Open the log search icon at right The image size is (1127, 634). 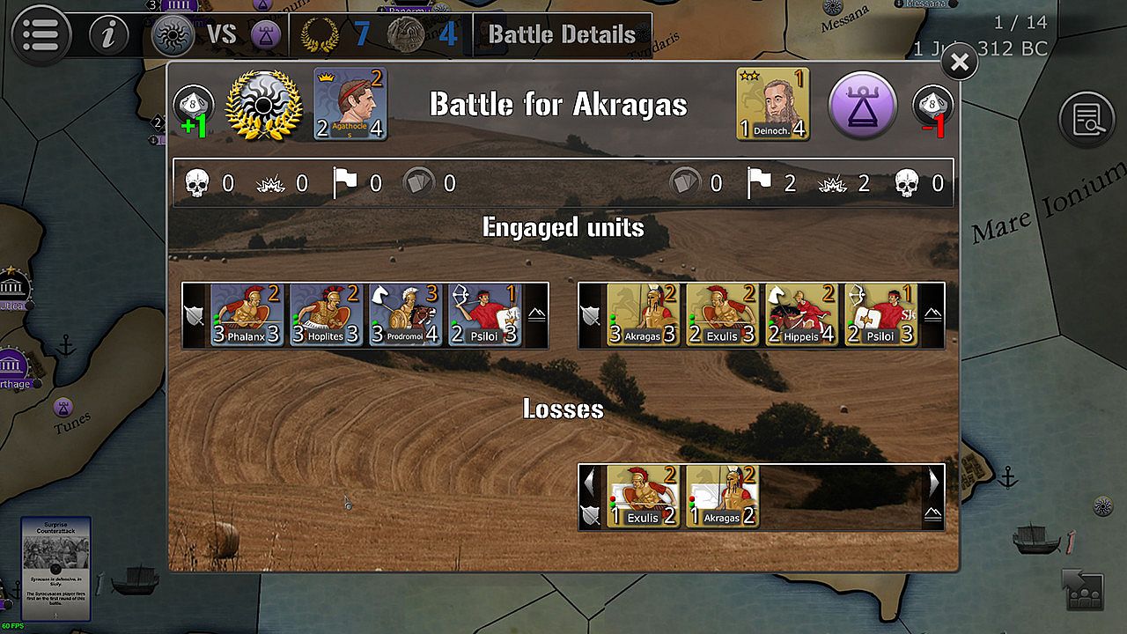coord(1087,119)
